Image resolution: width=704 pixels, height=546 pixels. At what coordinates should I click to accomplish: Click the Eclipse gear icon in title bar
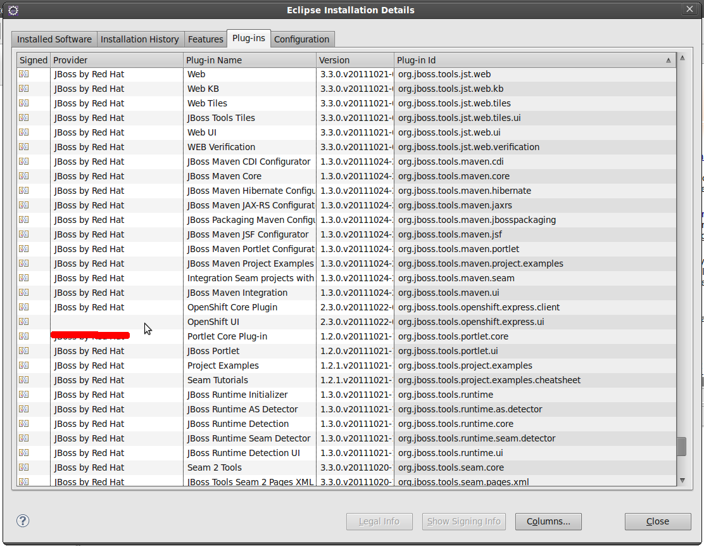(x=13, y=10)
